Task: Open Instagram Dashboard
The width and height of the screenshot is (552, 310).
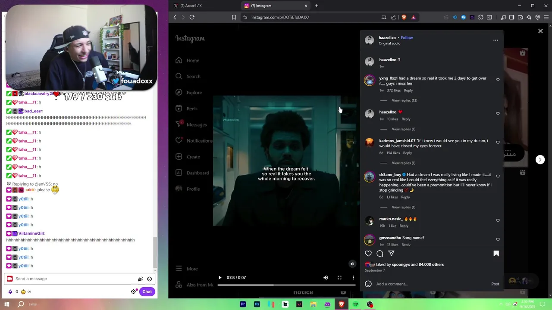Action: coord(192,173)
